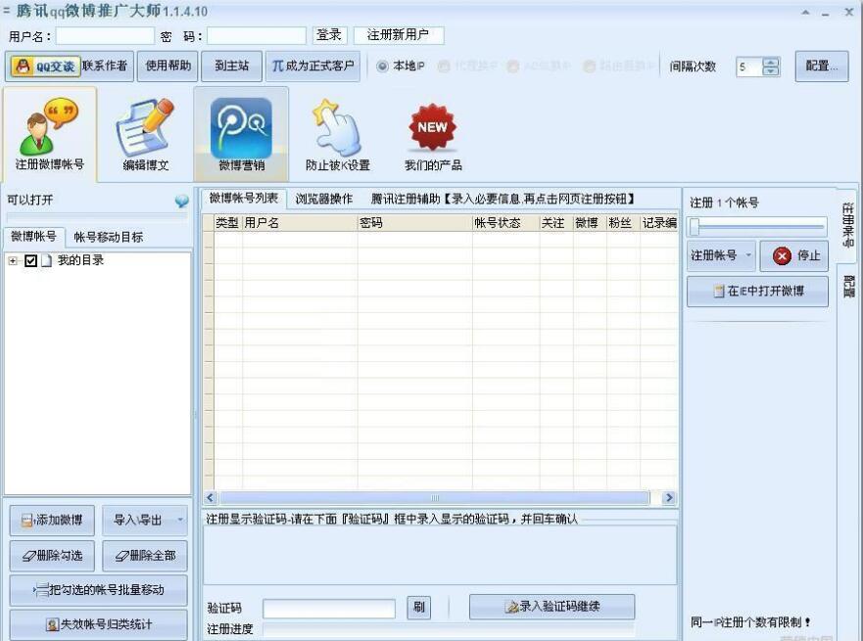
Task: Click the 注册新用户 button
Action: 398,35
